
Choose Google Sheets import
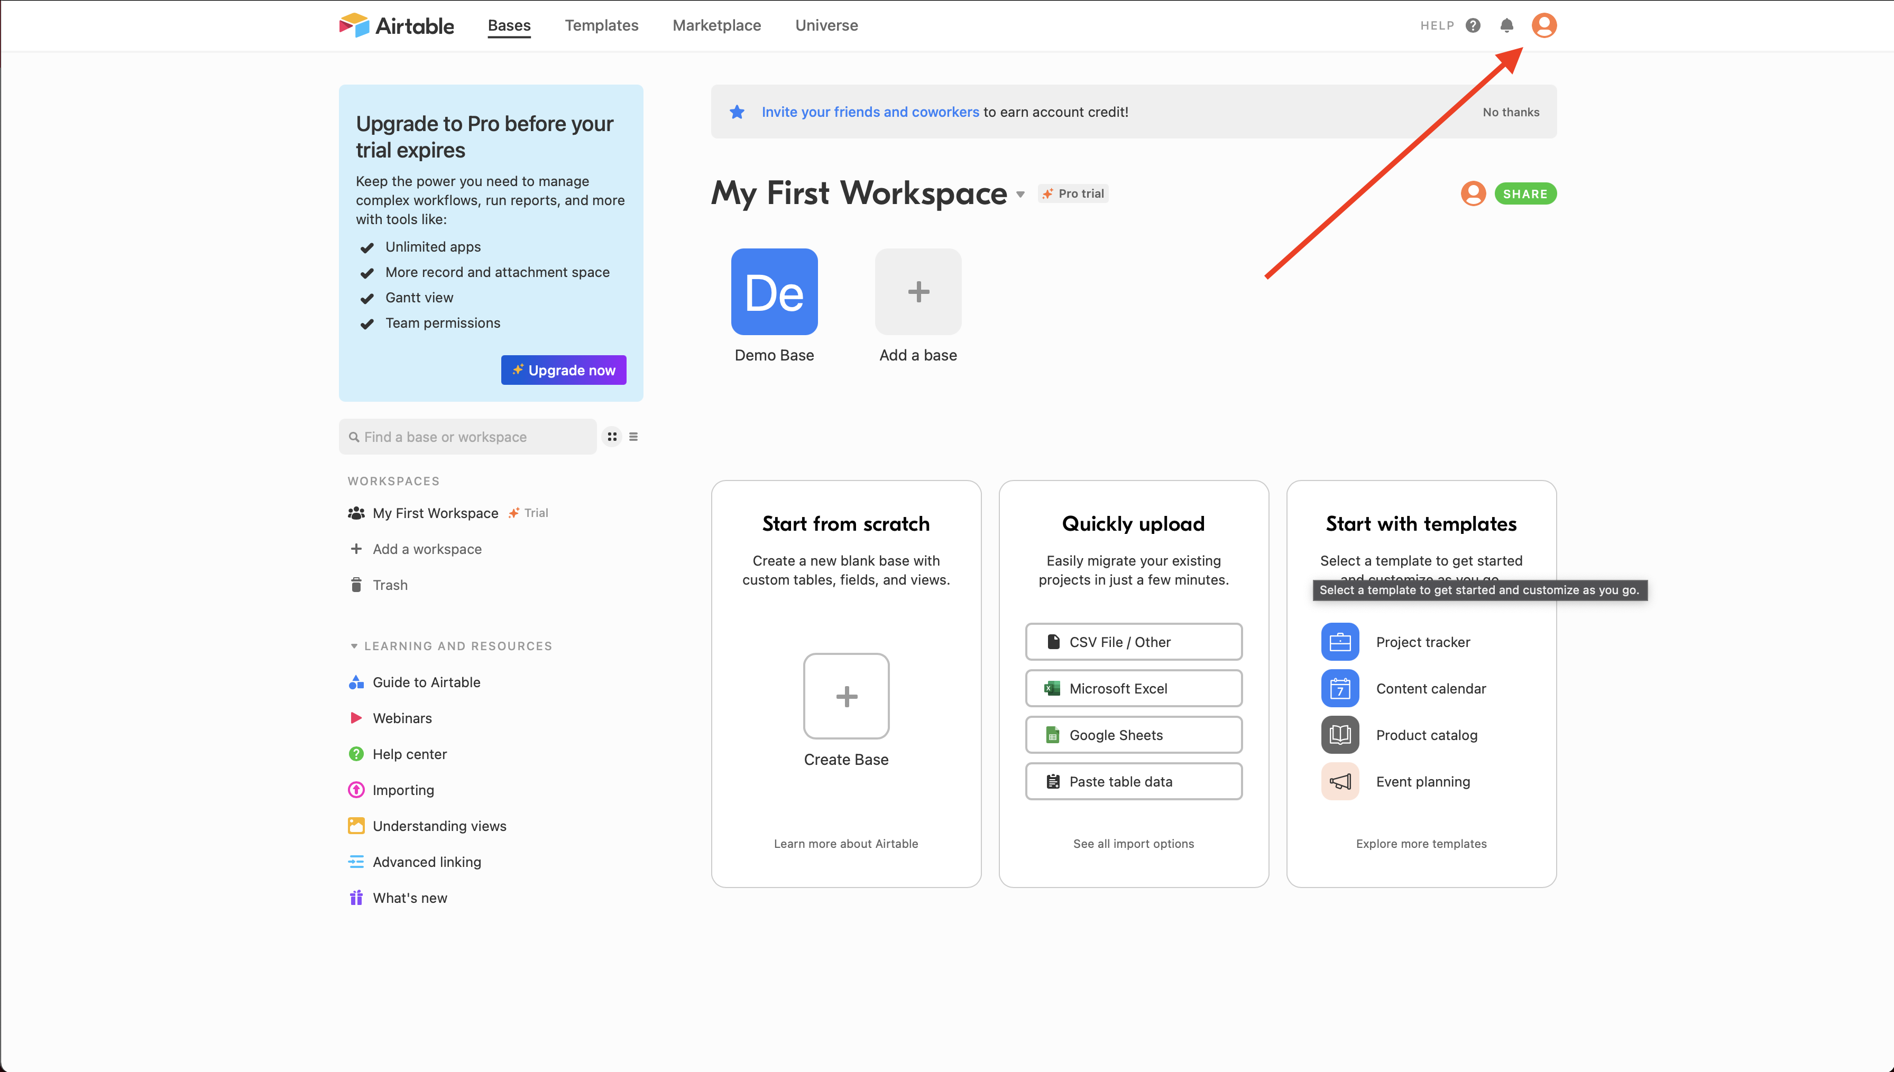point(1133,735)
